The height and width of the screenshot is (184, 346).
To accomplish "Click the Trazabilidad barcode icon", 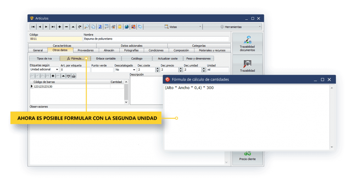I will pos(247,64).
